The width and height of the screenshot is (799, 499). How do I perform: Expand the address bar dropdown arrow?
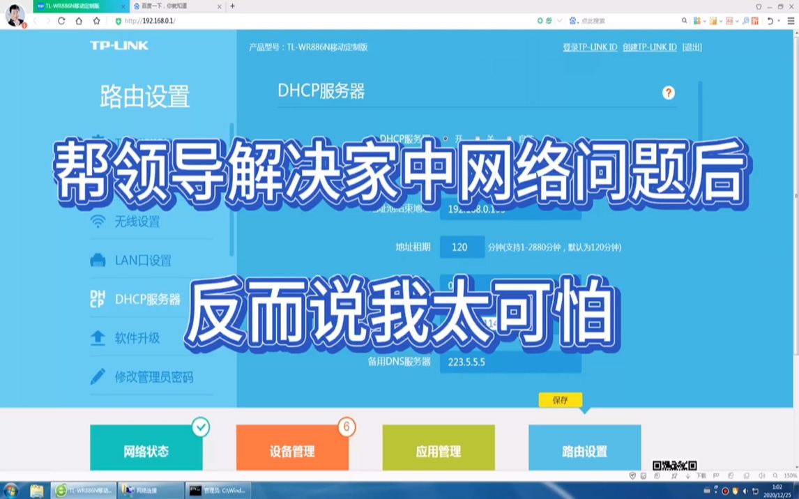point(559,21)
